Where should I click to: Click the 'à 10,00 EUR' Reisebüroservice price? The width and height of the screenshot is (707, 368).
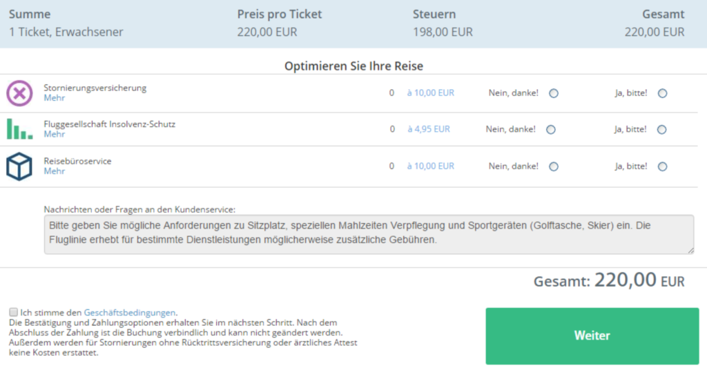pos(430,166)
